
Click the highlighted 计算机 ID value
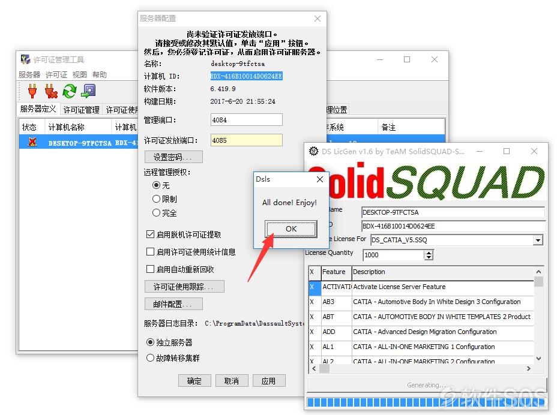click(x=247, y=76)
